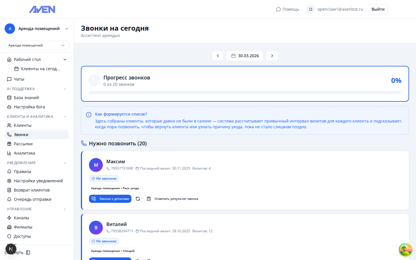The width and height of the screenshot is (416, 260).
Task: Collapse the УПРАВЛЕНИЕ section
Action: [65, 209]
